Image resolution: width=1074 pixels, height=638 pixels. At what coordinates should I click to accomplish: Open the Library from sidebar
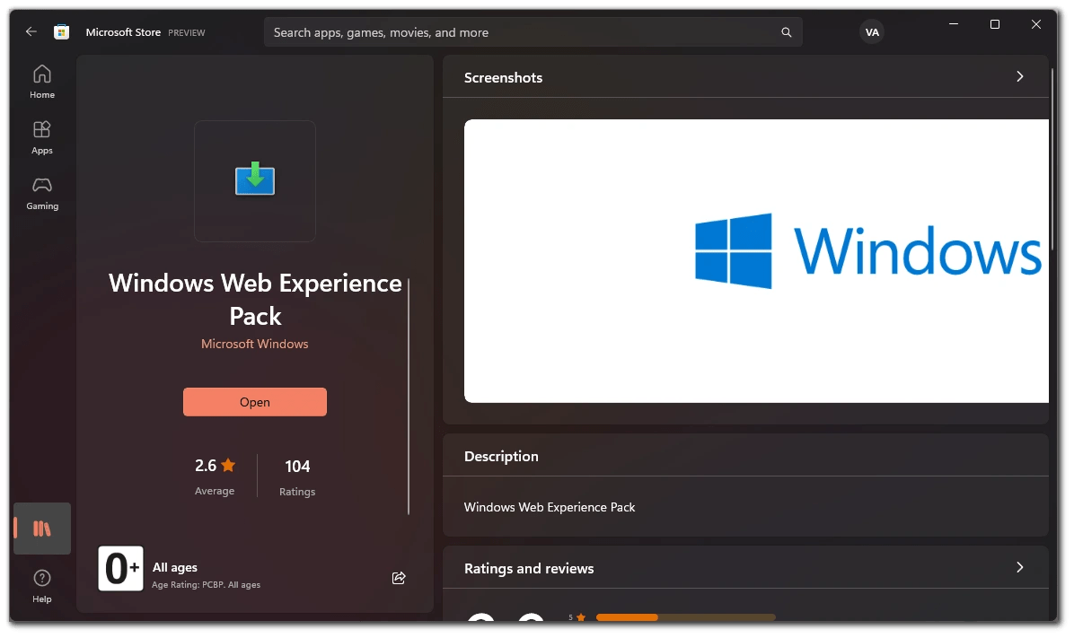(42, 529)
